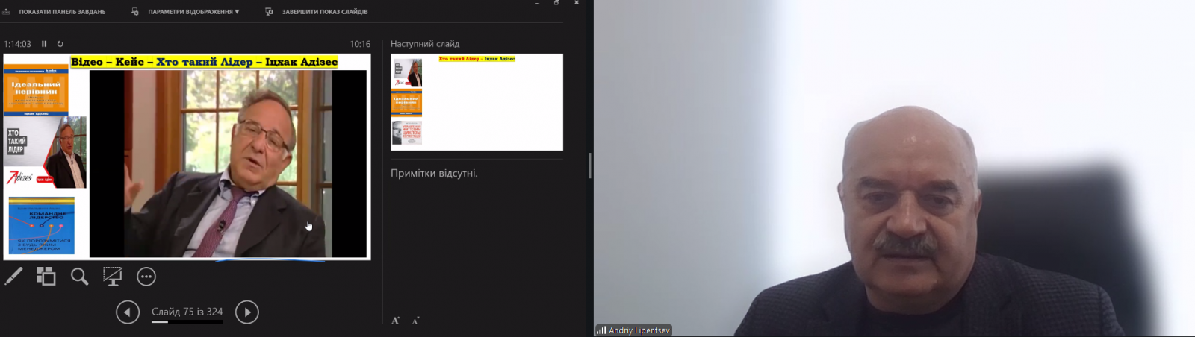The width and height of the screenshot is (1195, 337).
Task: Click the signal strength icon by participant name
Action: (x=601, y=330)
